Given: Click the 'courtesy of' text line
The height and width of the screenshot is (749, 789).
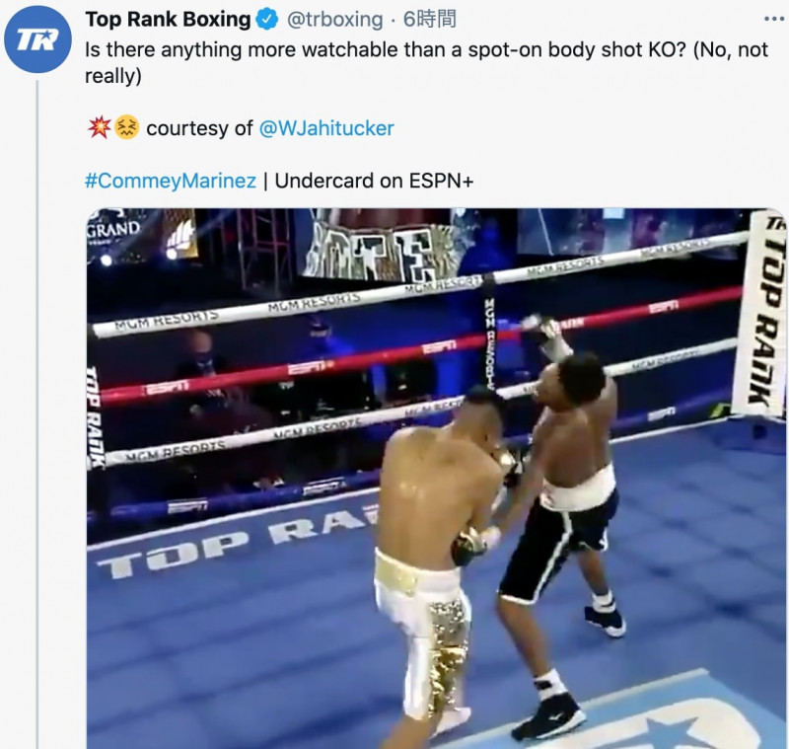Looking at the screenshot, I should [199, 128].
